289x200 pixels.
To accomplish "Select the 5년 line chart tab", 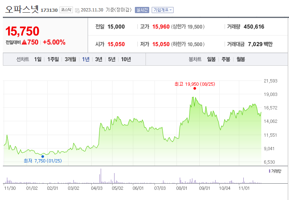I will [112, 59].
